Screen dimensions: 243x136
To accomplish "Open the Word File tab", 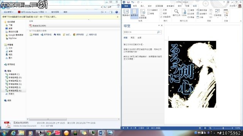I will click(x=126, y=6).
